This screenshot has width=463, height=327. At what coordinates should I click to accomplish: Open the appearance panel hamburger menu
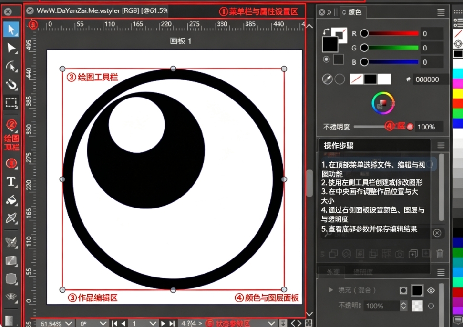441,272
